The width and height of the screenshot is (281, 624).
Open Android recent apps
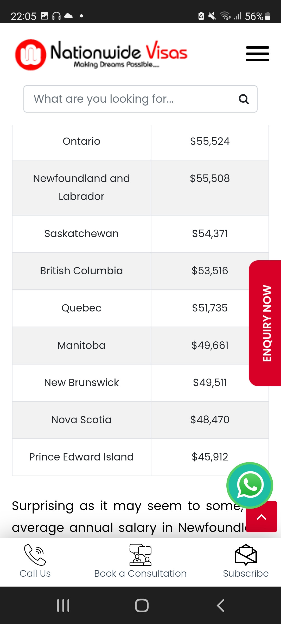[x=63, y=606]
